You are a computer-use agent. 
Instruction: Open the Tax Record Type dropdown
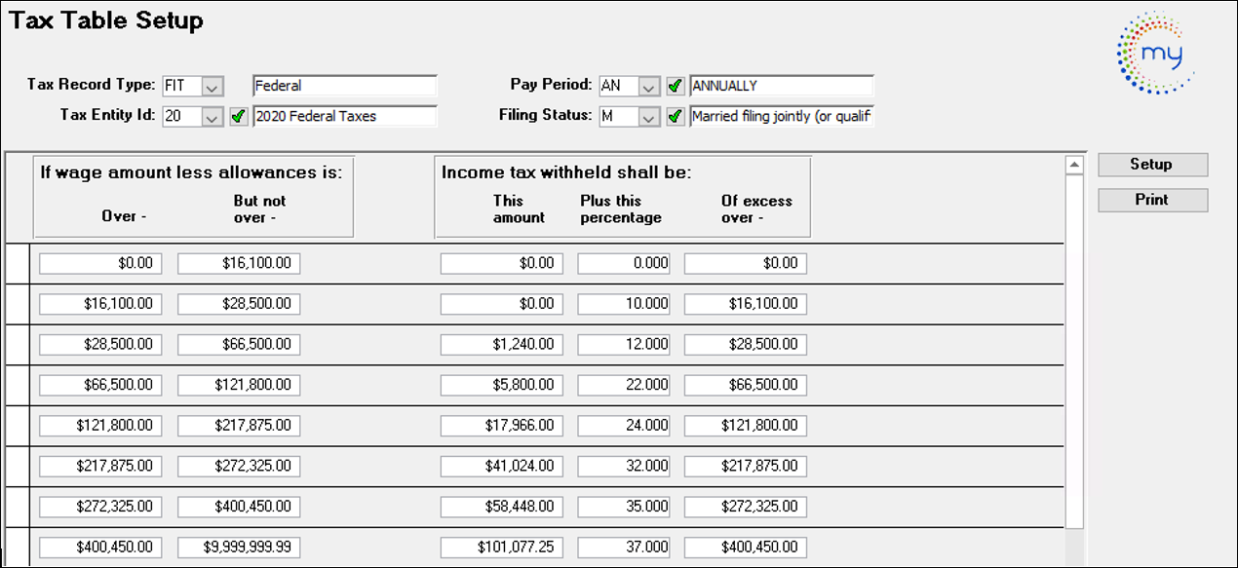213,86
